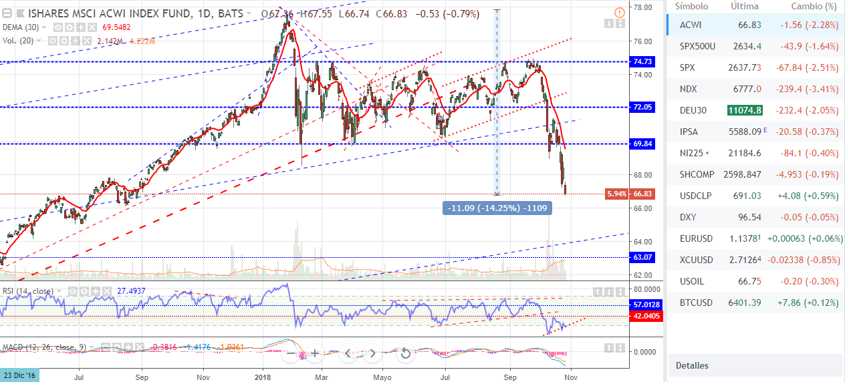Screen dimensions: 845x382
Task: Remove the Vol. indicator with its X icon
Action: click(87, 41)
